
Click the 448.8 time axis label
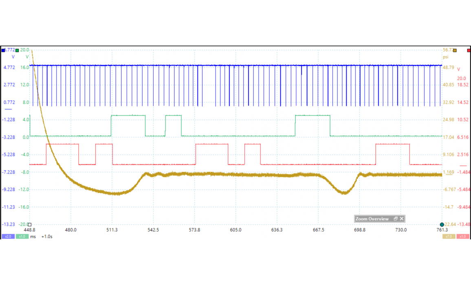pos(30,230)
